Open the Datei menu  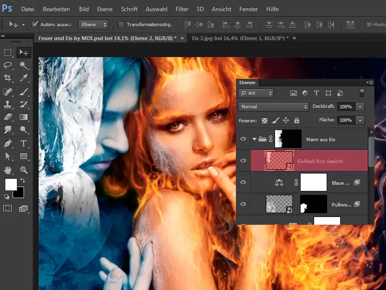click(x=28, y=9)
